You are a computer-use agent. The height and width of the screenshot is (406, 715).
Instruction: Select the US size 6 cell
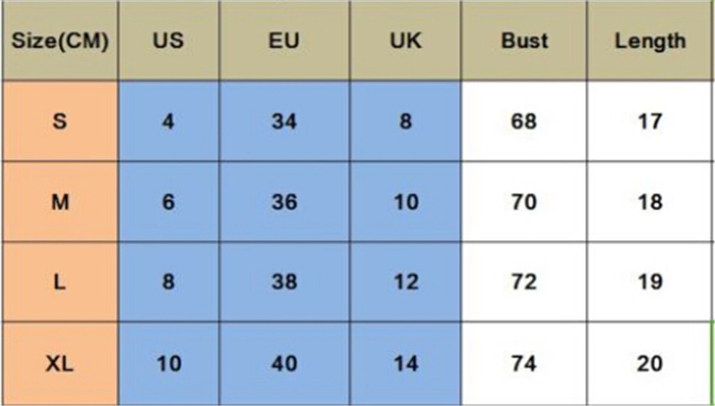168,202
